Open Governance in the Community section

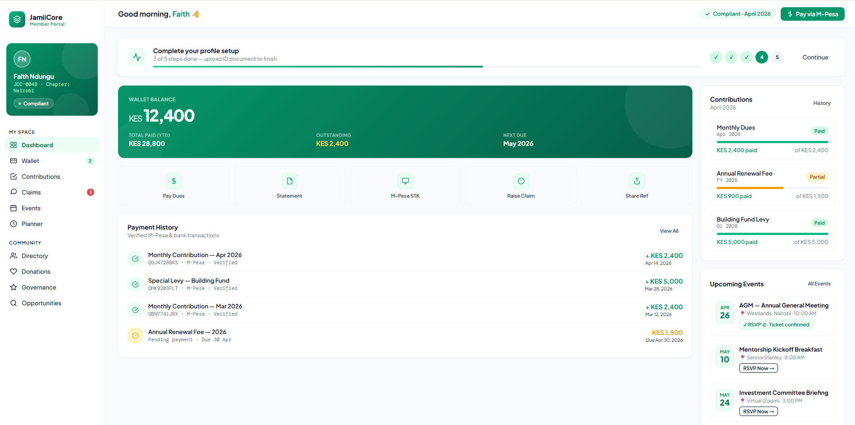pyautogui.click(x=39, y=287)
